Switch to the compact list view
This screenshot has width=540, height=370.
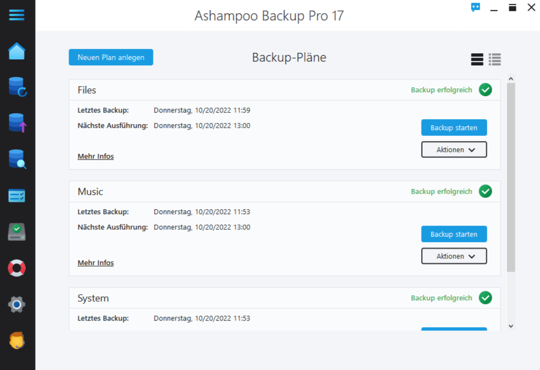coord(494,59)
